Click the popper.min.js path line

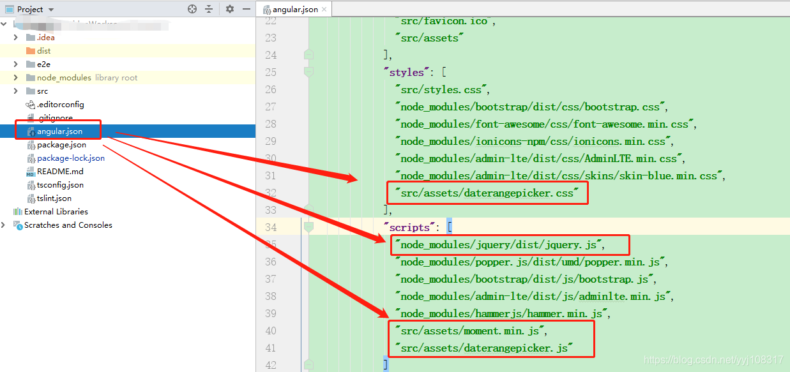(x=531, y=262)
